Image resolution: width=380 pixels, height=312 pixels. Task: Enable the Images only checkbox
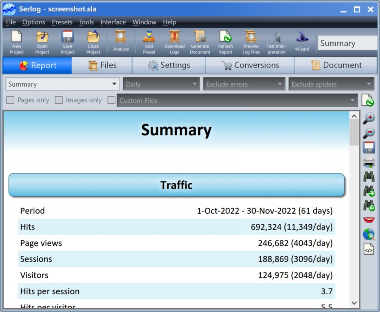[x=59, y=100]
